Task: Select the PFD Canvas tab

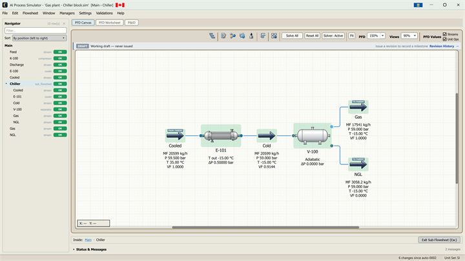Action: coord(83,23)
